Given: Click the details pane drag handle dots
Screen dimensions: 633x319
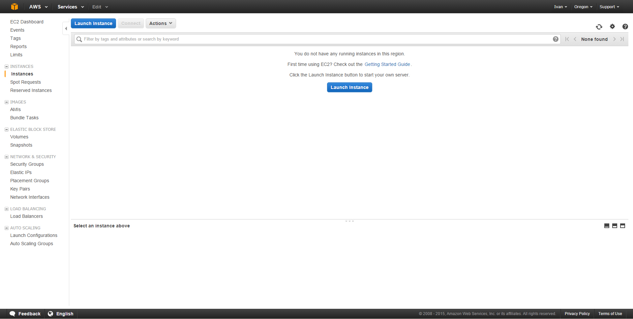Looking at the screenshot, I should [349, 221].
